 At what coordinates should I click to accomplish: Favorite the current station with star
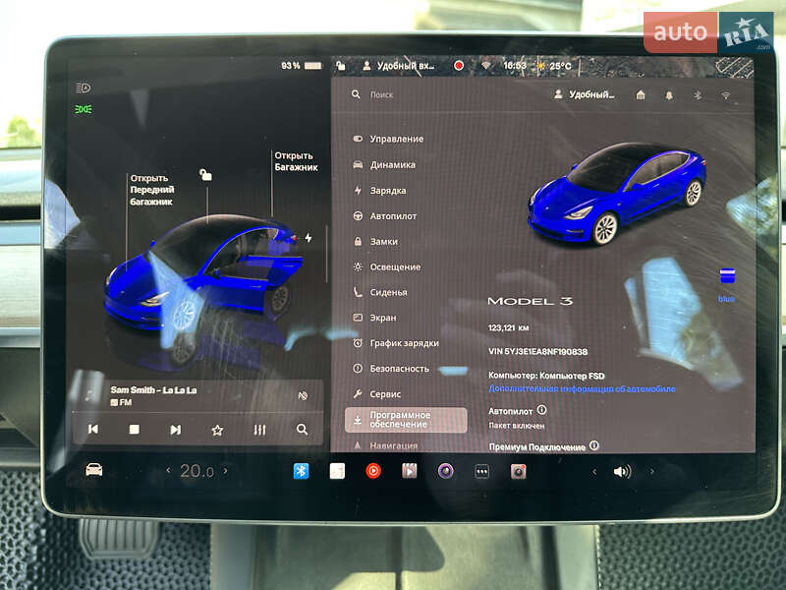[x=217, y=430]
